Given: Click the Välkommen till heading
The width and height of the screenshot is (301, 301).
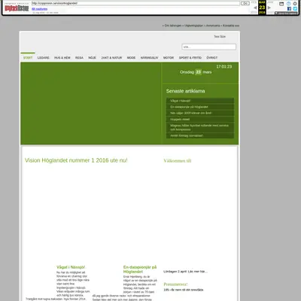Looking at the screenshot, I should [178, 161].
